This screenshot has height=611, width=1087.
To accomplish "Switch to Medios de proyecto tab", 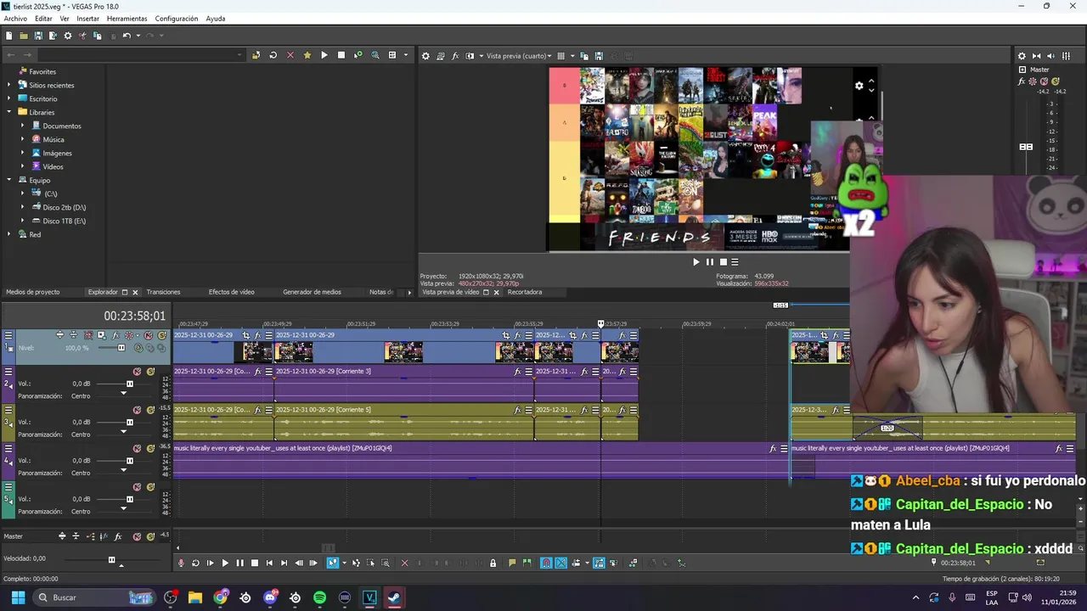I will (33, 292).
